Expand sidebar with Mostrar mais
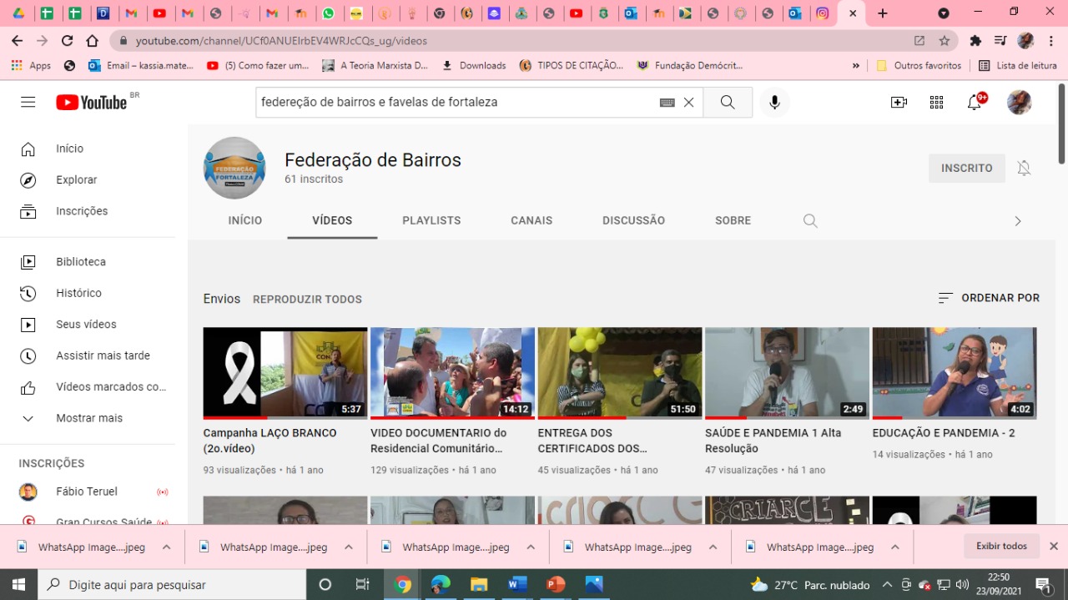Image resolution: width=1068 pixels, height=600 pixels. tap(88, 418)
